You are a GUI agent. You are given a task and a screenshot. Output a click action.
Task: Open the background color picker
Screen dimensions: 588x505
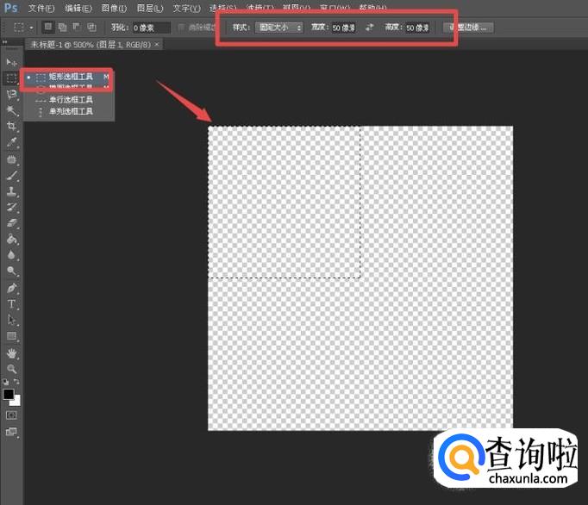(16, 402)
